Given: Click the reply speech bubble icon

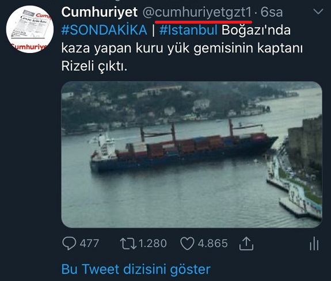Looking at the screenshot, I should pyautogui.click(x=69, y=244).
